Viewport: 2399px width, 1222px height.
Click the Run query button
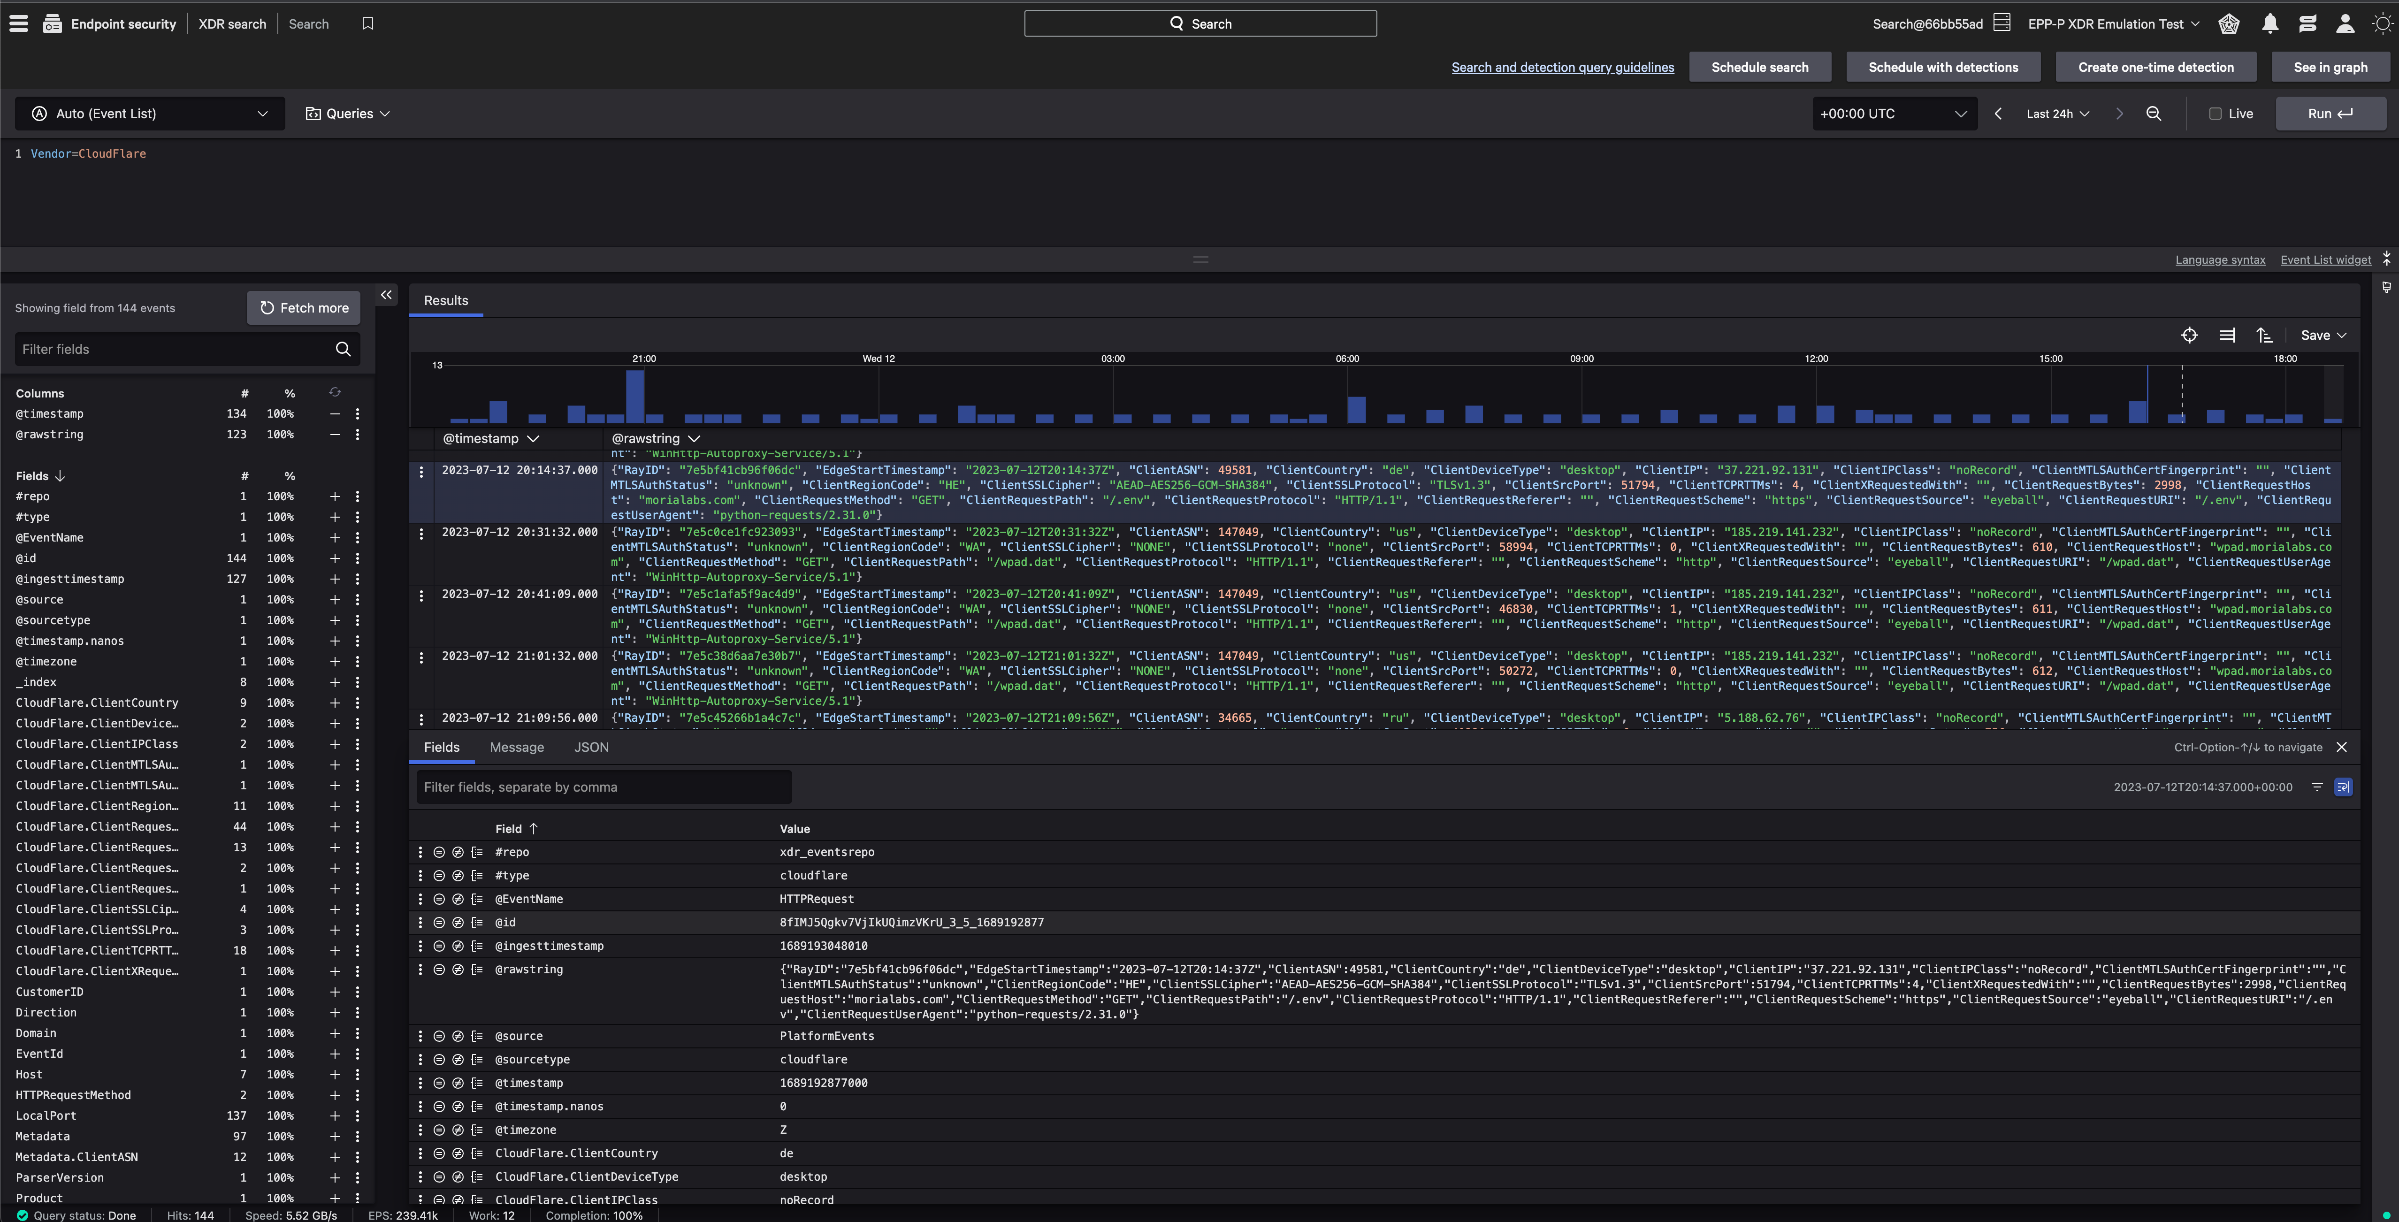point(2330,114)
